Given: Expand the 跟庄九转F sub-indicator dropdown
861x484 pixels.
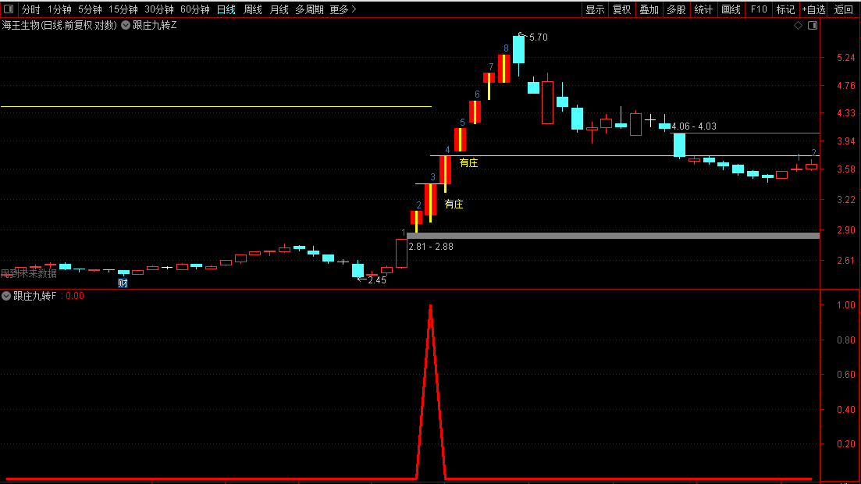Looking at the screenshot, I should click(6, 296).
